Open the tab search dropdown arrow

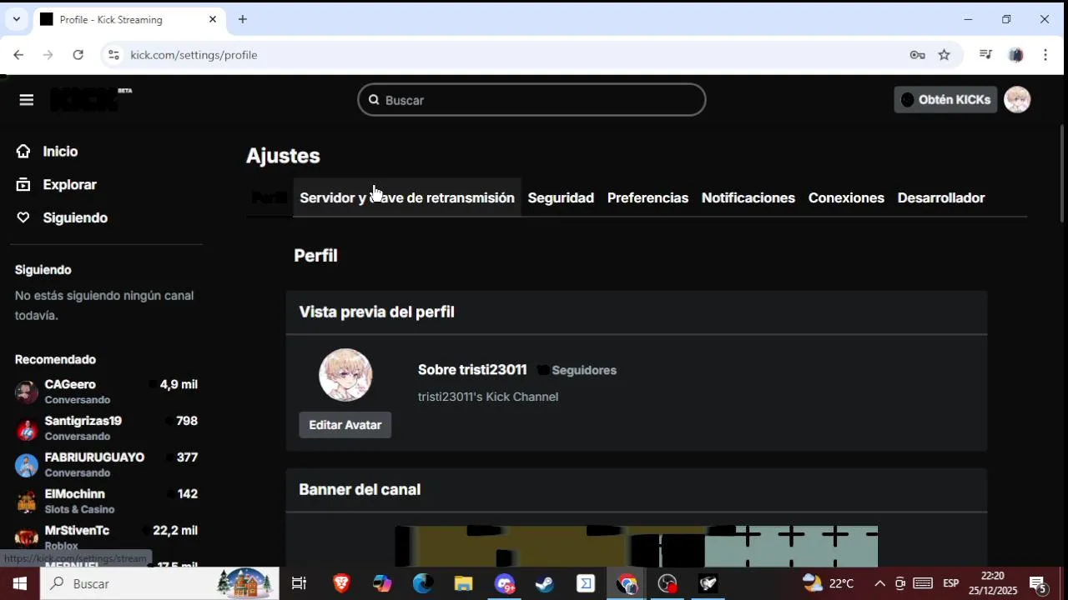click(x=16, y=19)
